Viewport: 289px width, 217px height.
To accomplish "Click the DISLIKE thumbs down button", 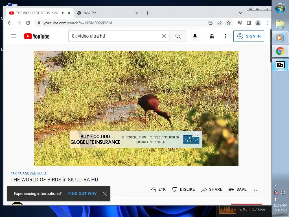I will click(183, 190).
